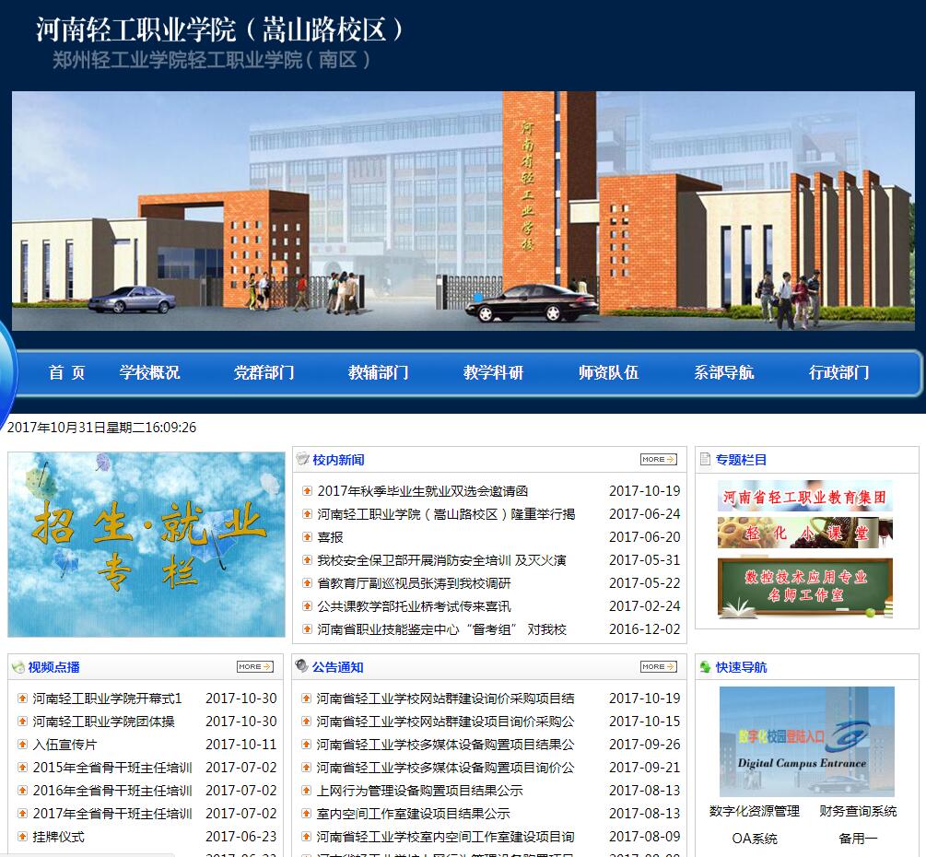Open notice 河南省轻工业学校多媒体设备购置项目询价公
The width and height of the screenshot is (926, 857).
(x=445, y=768)
